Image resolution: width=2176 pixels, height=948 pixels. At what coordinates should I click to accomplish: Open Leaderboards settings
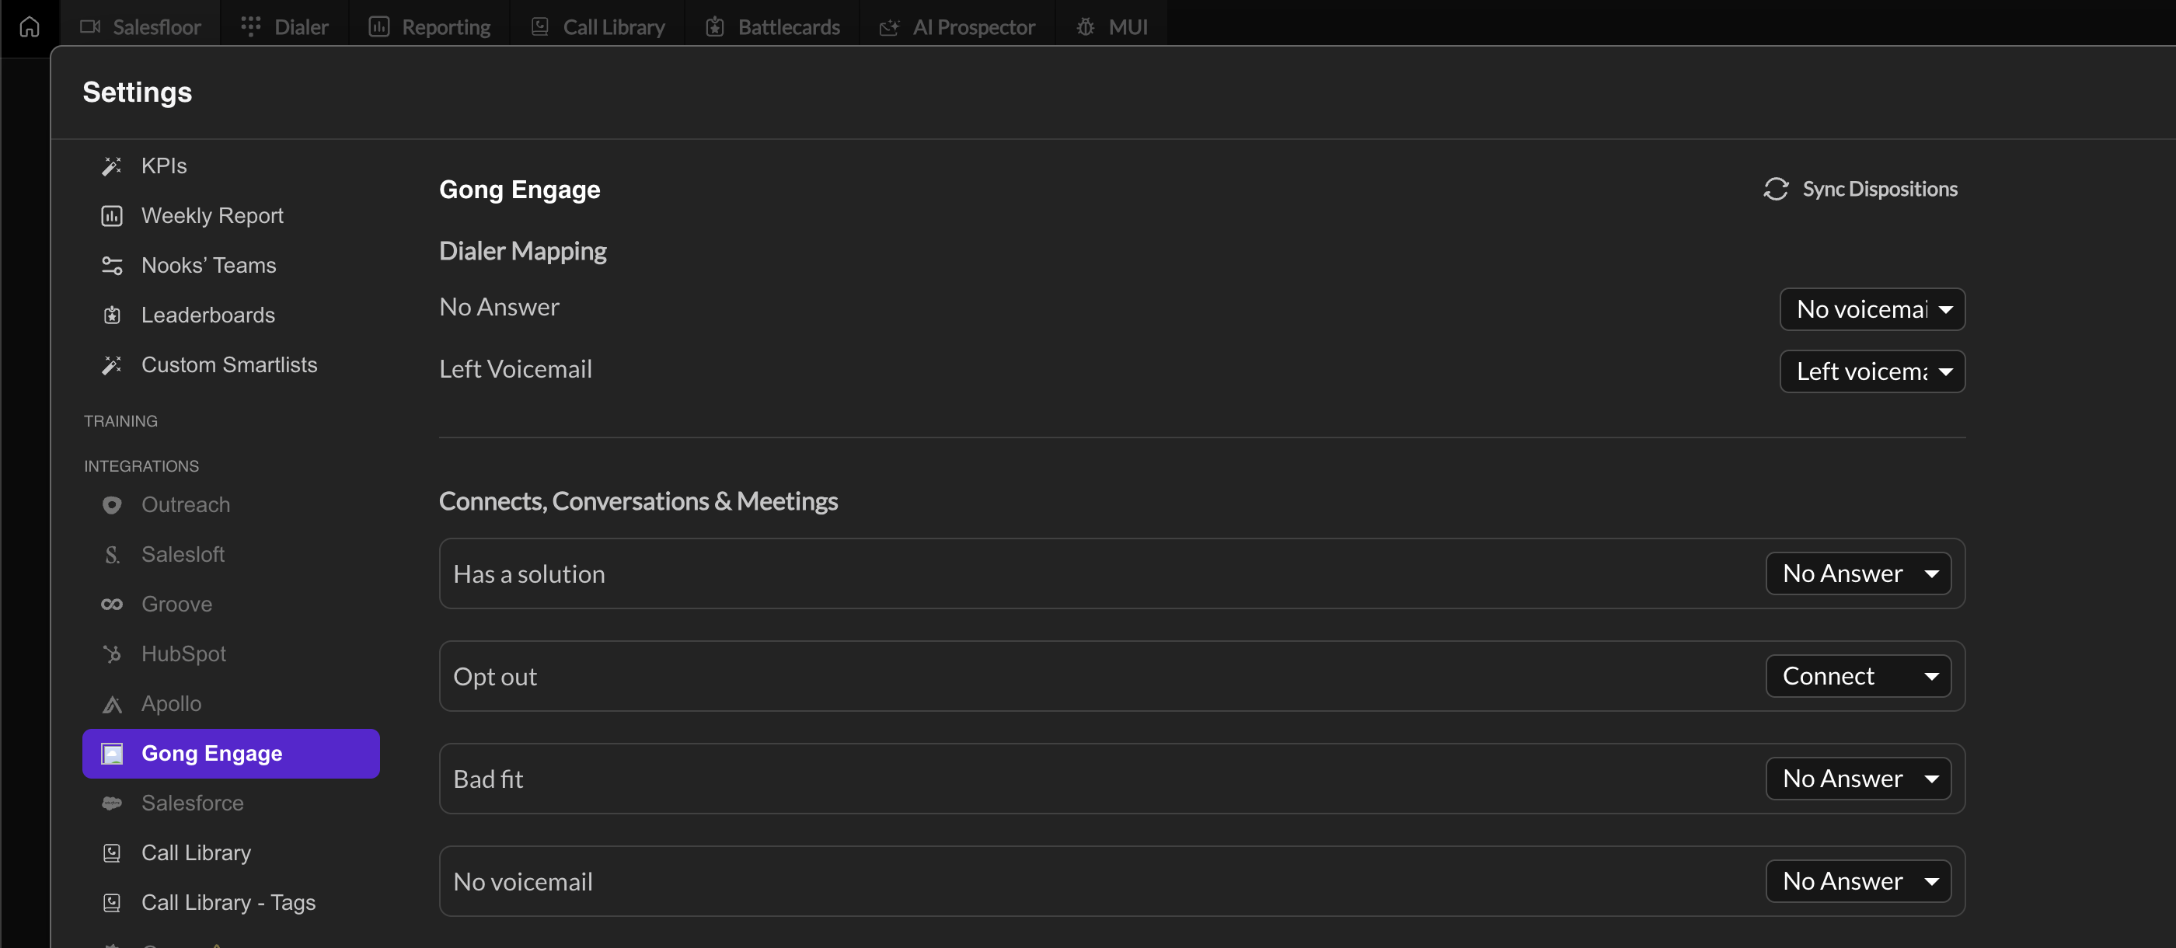[x=232, y=315]
